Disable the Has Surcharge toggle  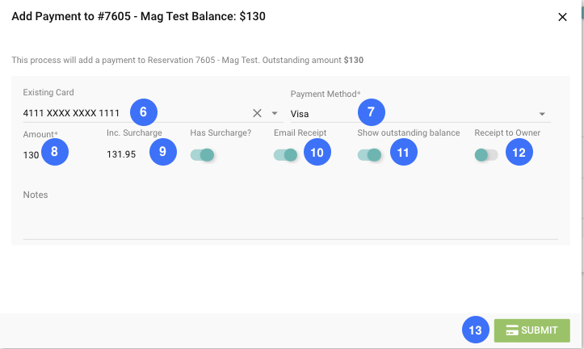(x=202, y=154)
